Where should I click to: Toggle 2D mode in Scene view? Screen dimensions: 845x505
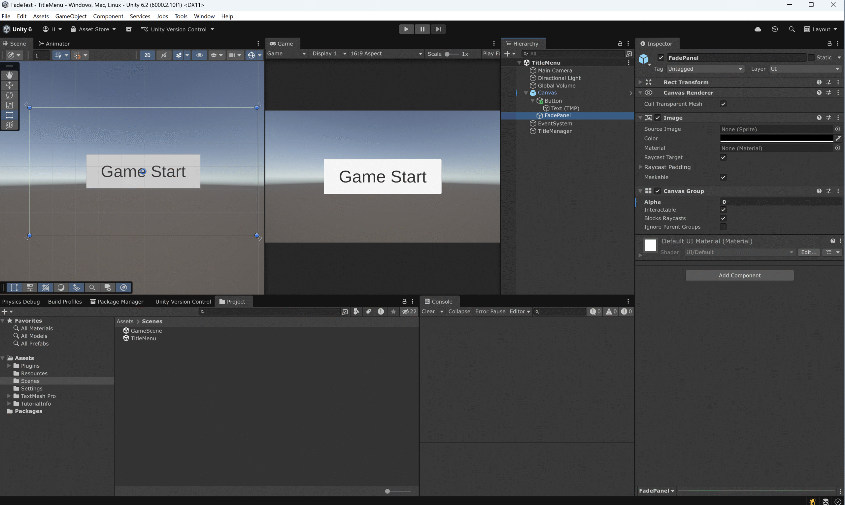tap(147, 55)
